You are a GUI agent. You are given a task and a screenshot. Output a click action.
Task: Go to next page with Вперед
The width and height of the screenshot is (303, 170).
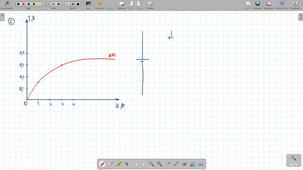tap(139, 3)
